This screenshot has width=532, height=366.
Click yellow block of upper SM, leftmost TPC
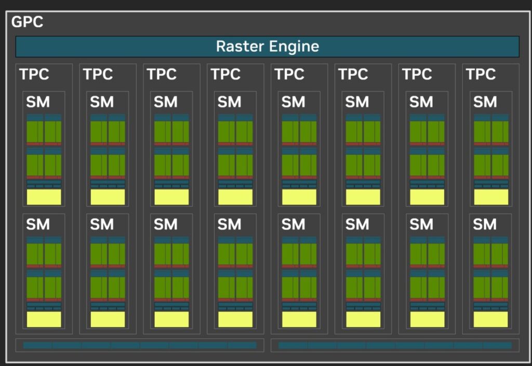coord(44,197)
